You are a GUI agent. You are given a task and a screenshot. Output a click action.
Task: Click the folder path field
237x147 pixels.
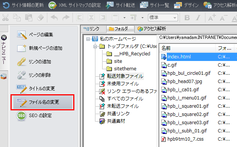point(198,37)
